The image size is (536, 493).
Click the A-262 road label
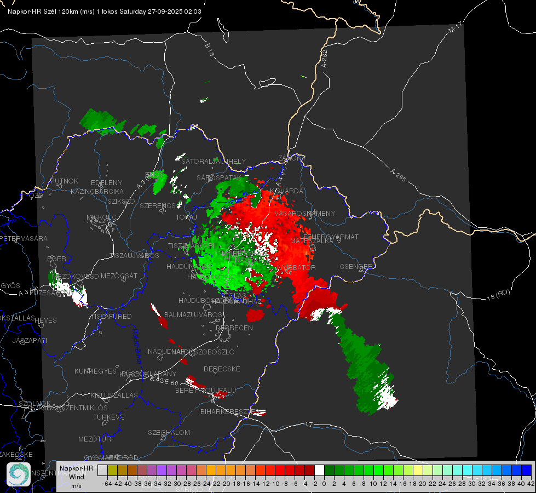click(x=325, y=59)
